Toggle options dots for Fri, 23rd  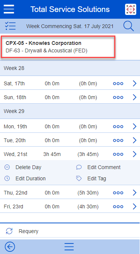118,207
